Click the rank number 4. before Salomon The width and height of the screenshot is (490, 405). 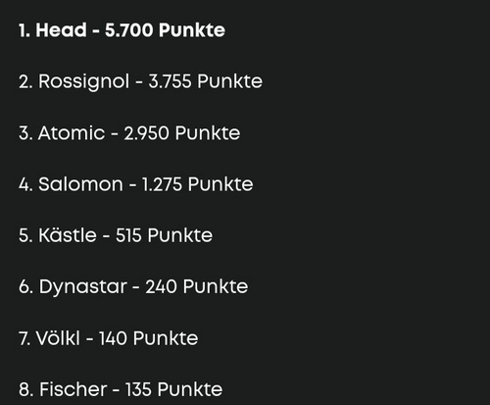tap(25, 184)
